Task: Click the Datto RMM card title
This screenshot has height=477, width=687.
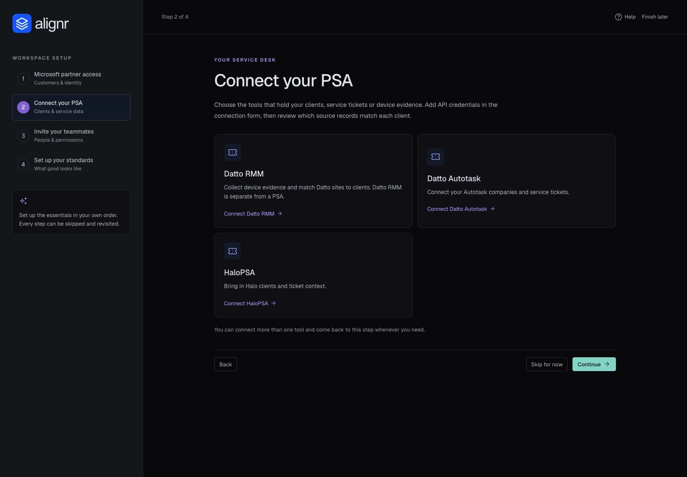Action: (244, 174)
